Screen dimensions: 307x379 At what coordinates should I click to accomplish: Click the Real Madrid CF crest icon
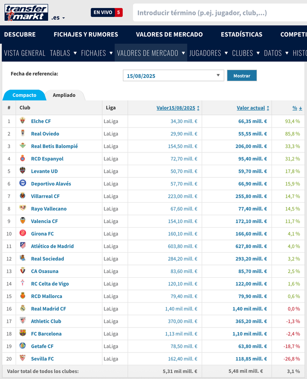click(x=23, y=308)
